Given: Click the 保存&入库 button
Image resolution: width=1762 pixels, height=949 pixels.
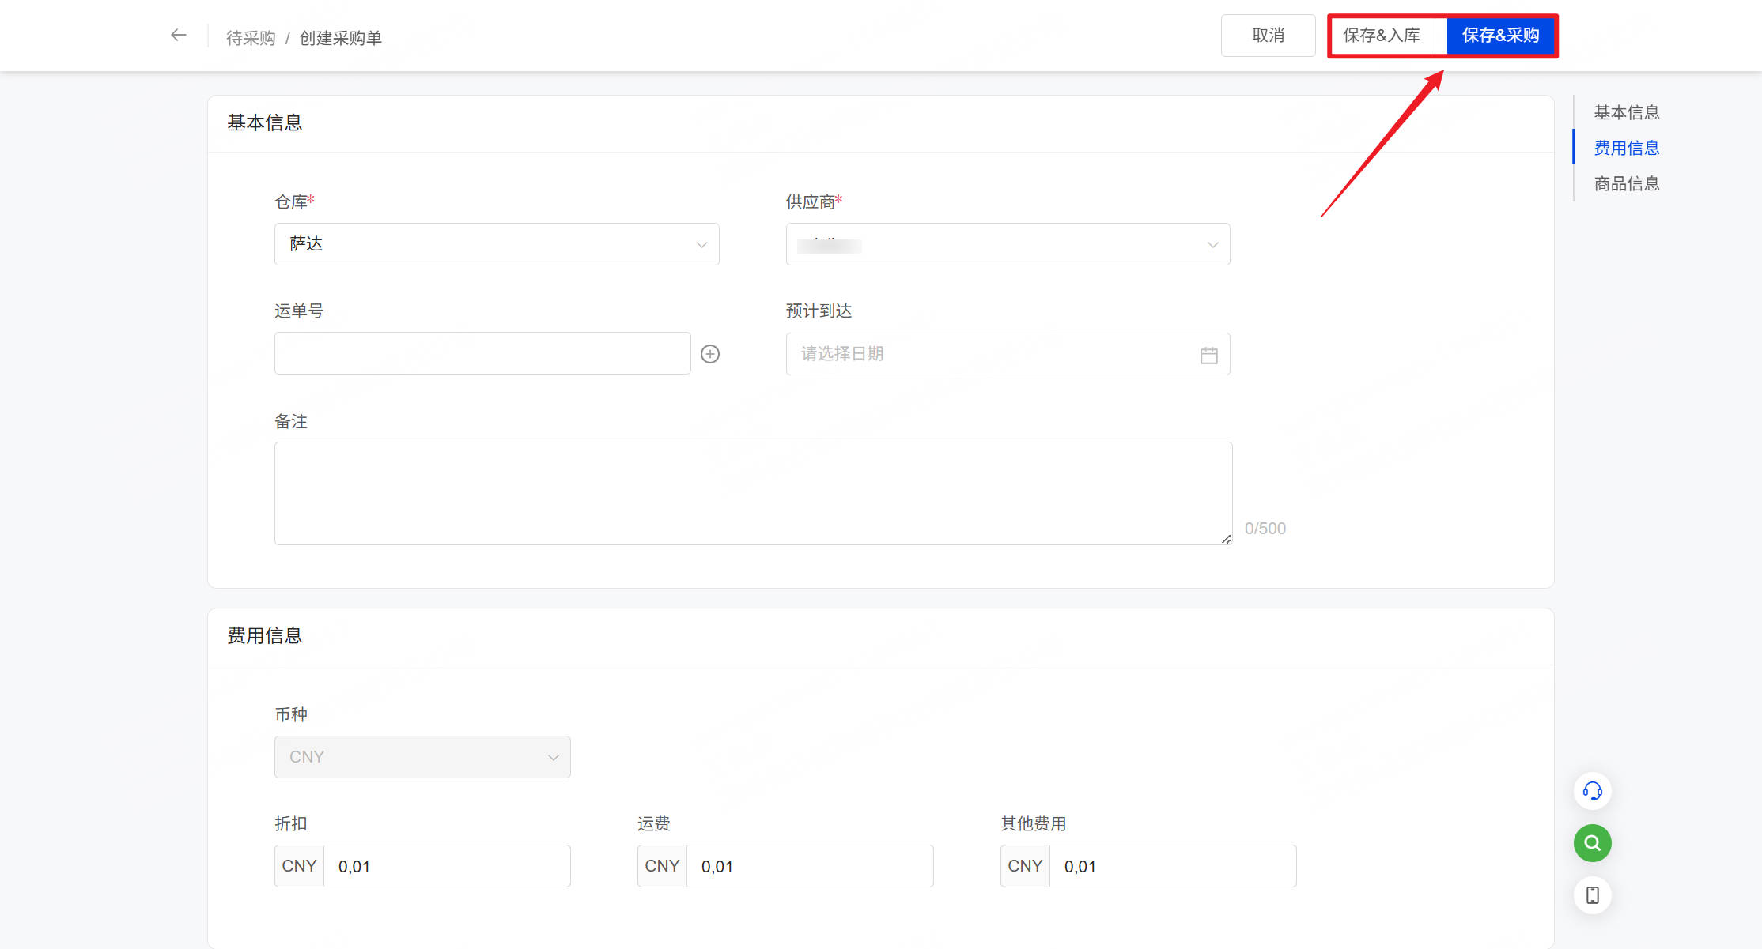Looking at the screenshot, I should (x=1382, y=36).
